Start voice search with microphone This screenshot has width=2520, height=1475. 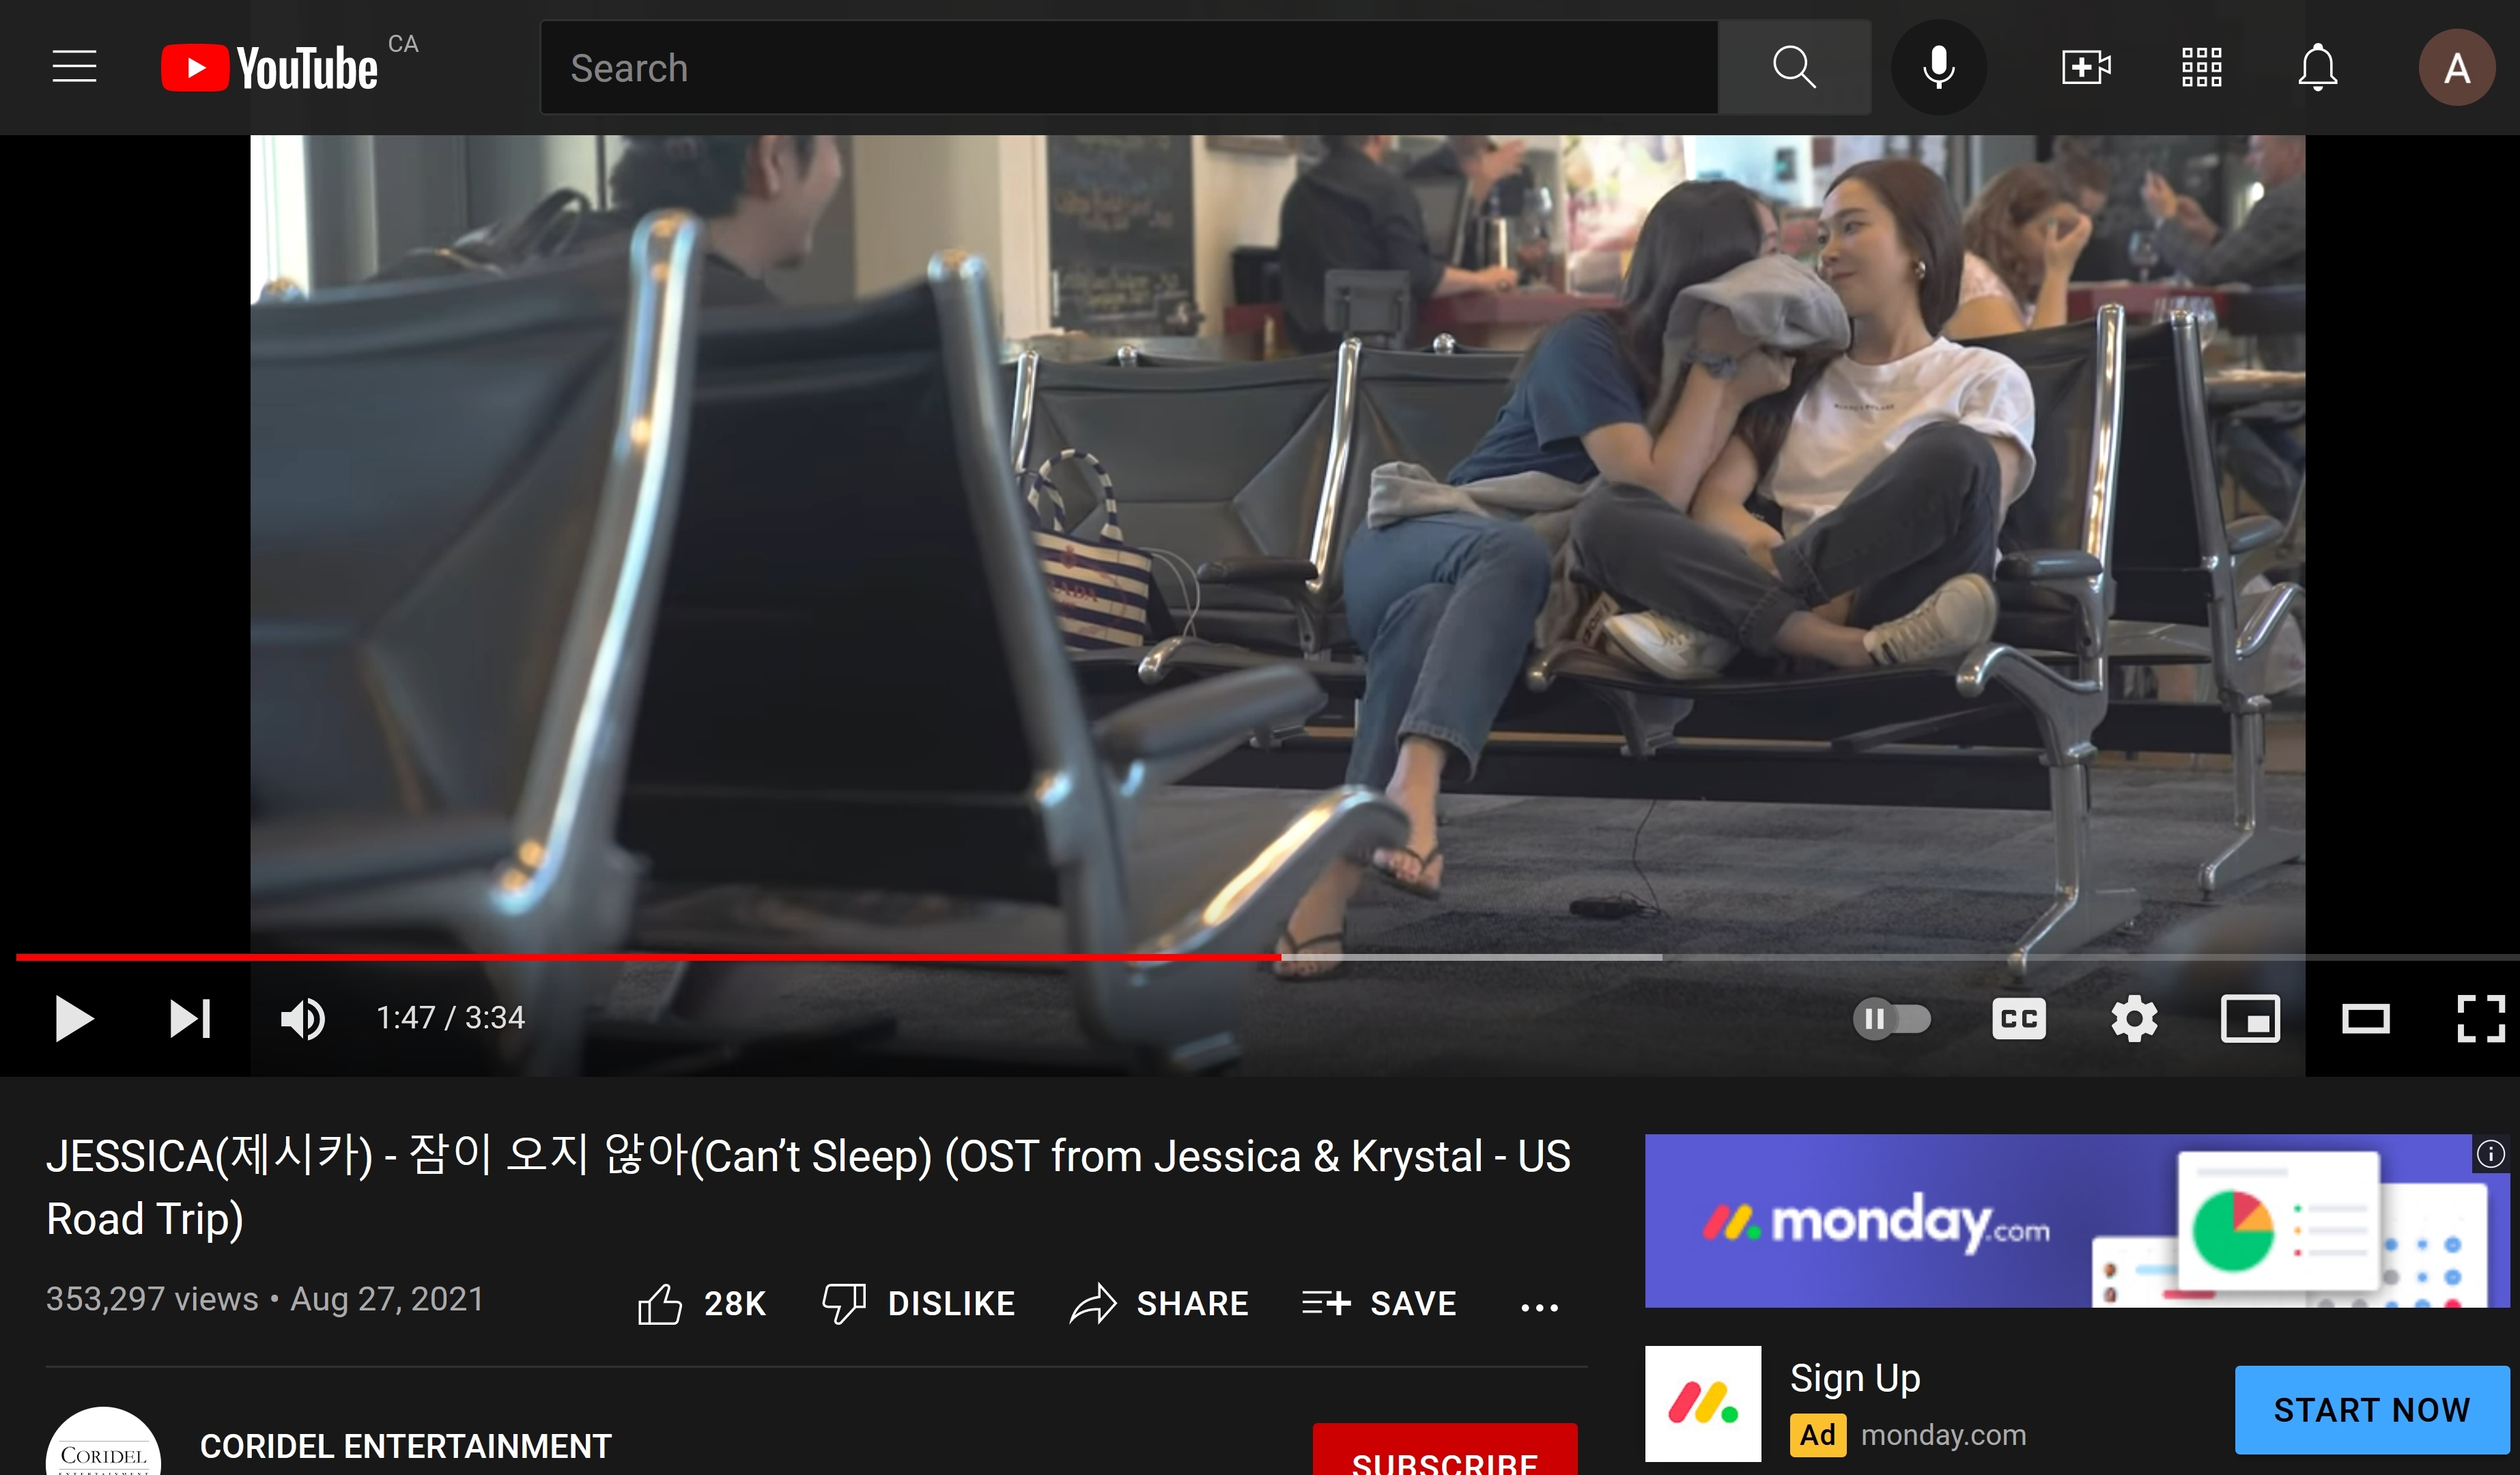1938,67
